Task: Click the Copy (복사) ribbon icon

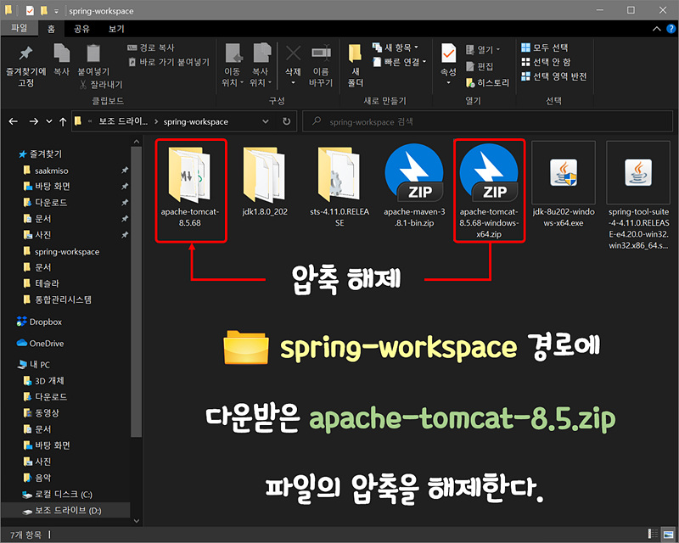Action: (61, 53)
